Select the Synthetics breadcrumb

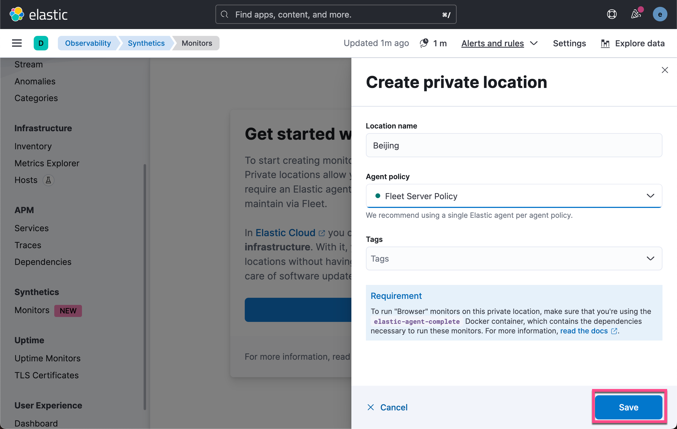coord(146,43)
